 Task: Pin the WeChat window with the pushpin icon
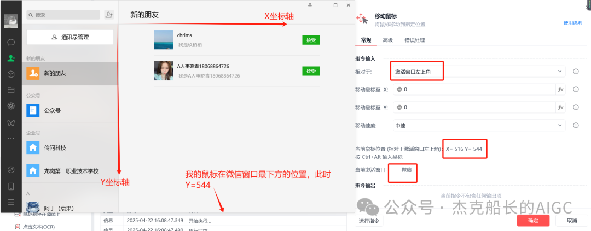pos(310,5)
